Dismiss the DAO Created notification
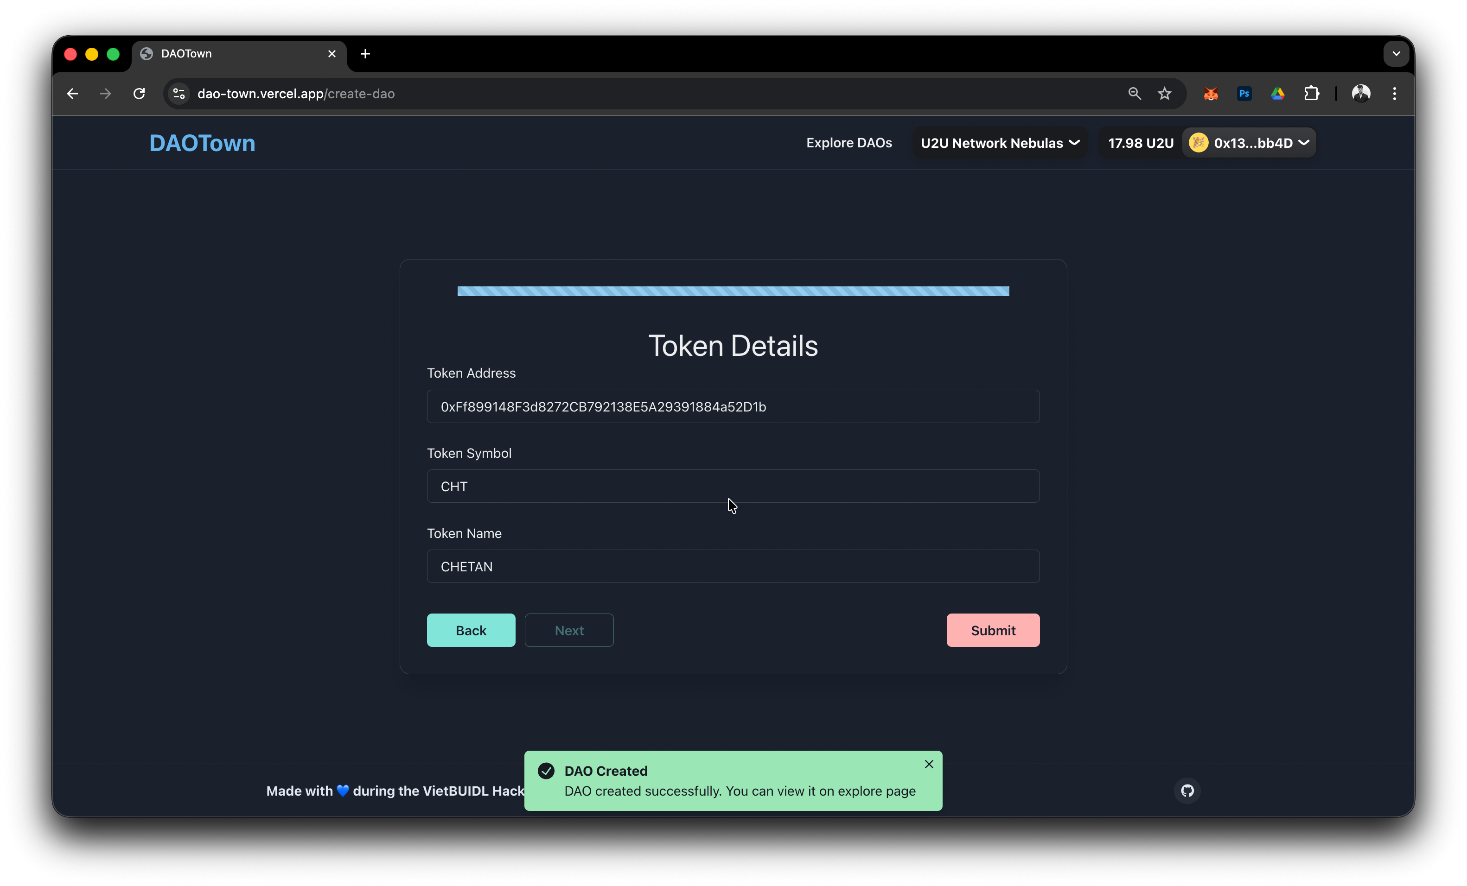 (x=929, y=764)
